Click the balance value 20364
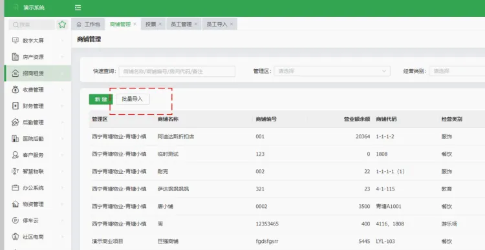485x250 pixels. (363, 136)
